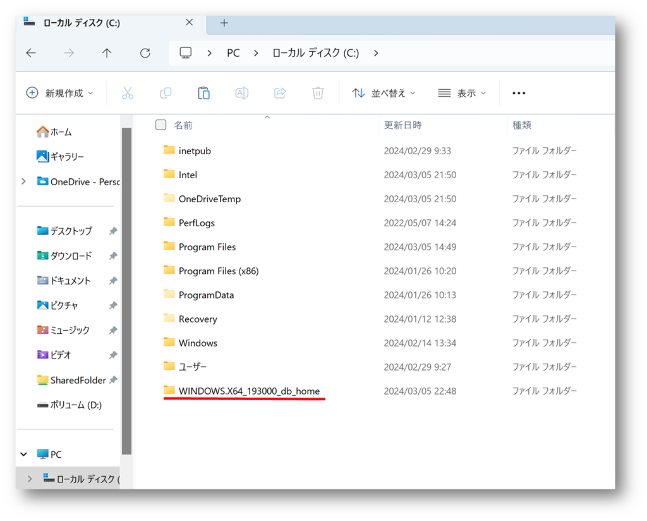Refresh the current folder view
The image size is (647, 521).
coord(145,53)
